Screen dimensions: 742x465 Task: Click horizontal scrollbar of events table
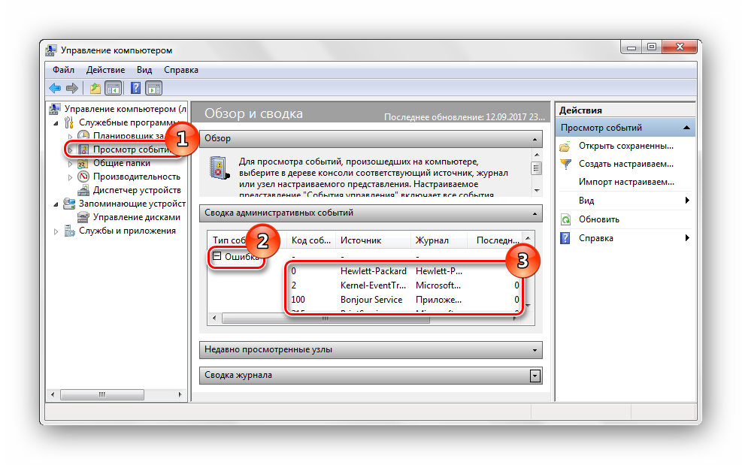click(325, 319)
